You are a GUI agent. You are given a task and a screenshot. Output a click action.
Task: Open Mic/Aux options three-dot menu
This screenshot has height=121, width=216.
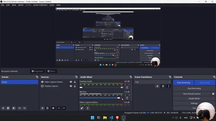[x=127, y=98]
